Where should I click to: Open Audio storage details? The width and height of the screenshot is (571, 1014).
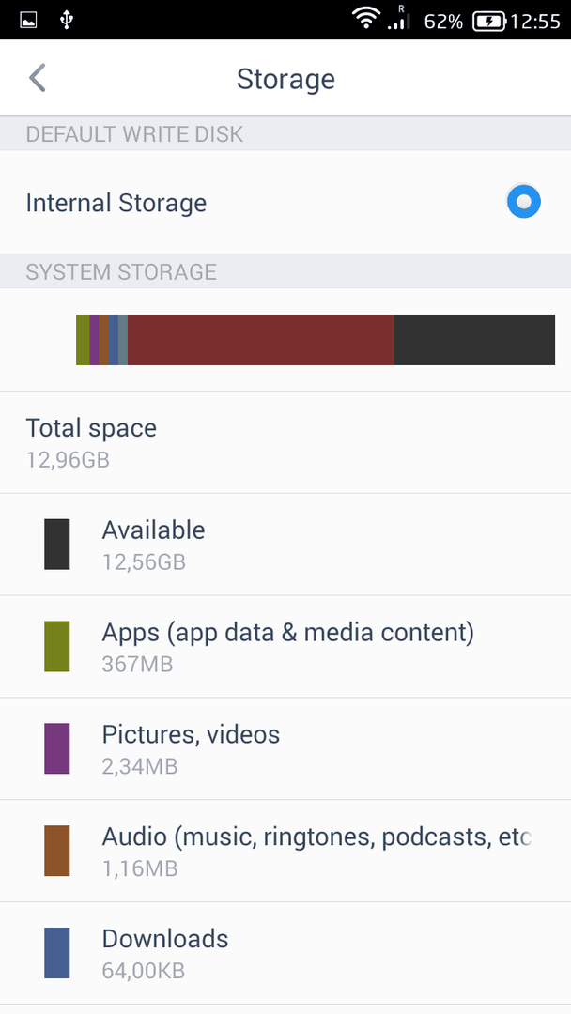[285, 851]
